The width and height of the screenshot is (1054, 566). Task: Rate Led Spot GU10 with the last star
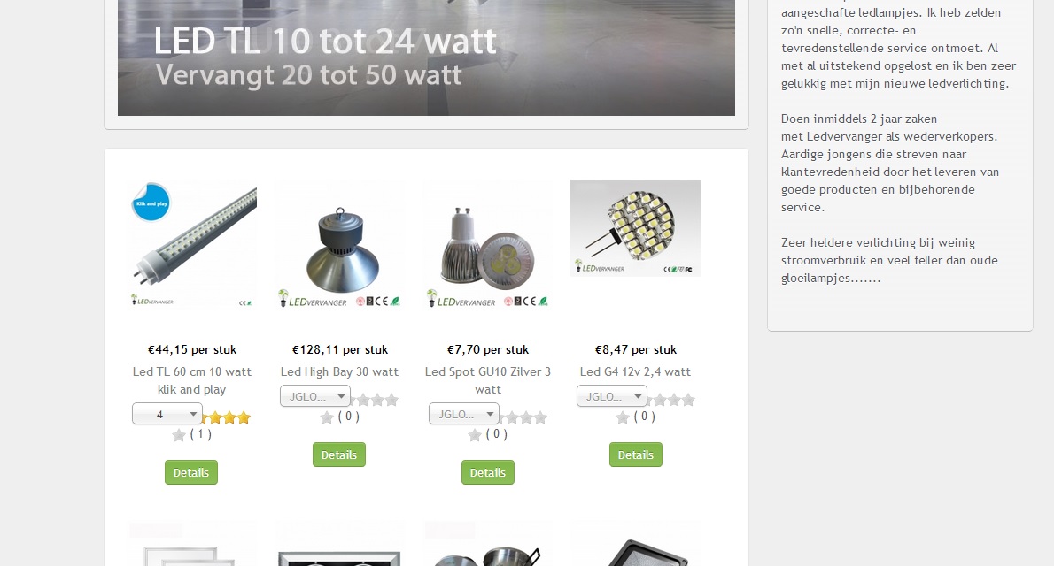[x=540, y=417]
